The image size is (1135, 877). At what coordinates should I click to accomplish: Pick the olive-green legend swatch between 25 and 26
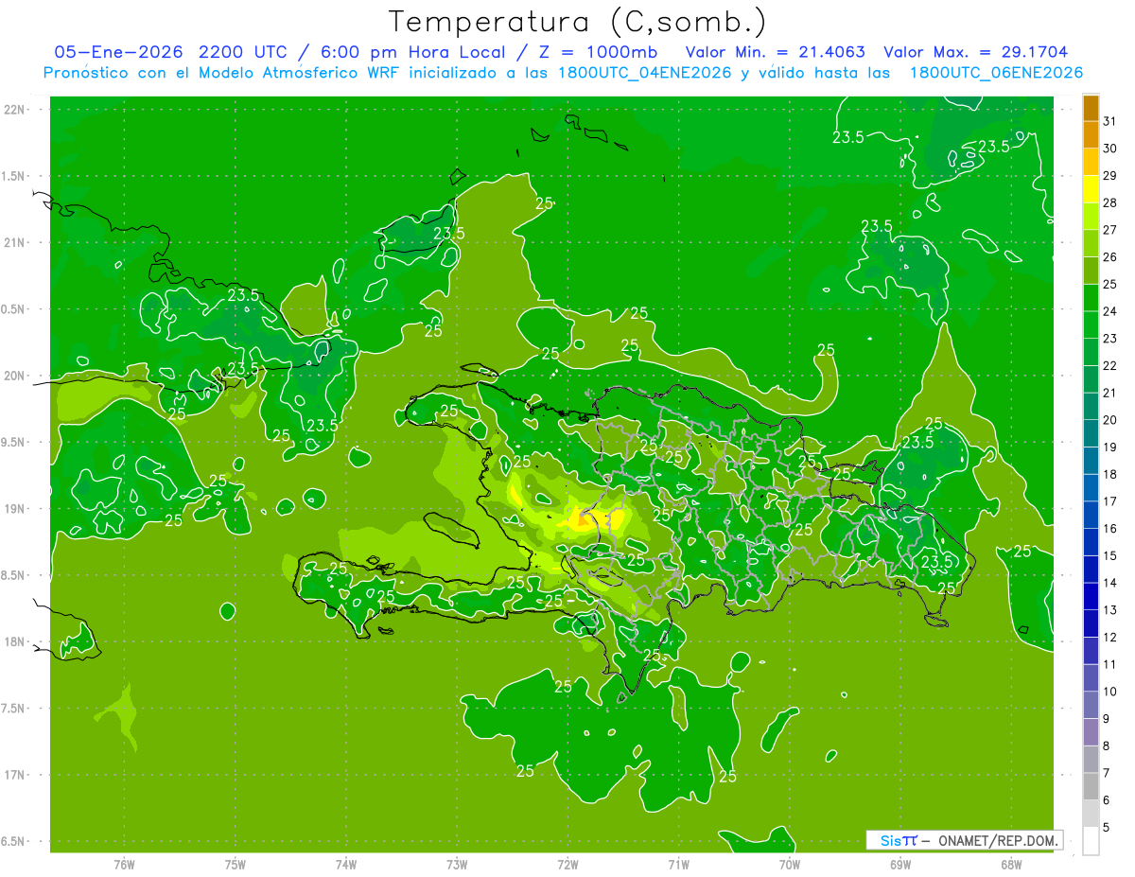click(x=1091, y=271)
